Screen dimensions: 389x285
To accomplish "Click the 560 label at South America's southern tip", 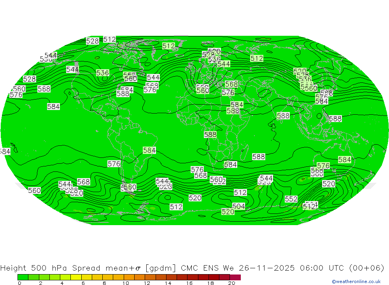I will click(x=130, y=187).
